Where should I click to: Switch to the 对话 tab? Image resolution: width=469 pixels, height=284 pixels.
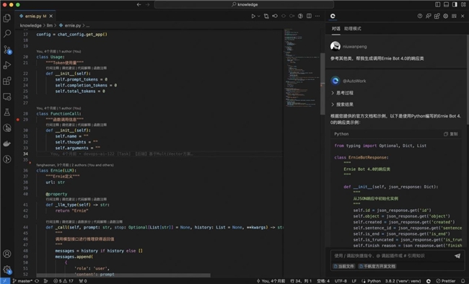(x=336, y=29)
